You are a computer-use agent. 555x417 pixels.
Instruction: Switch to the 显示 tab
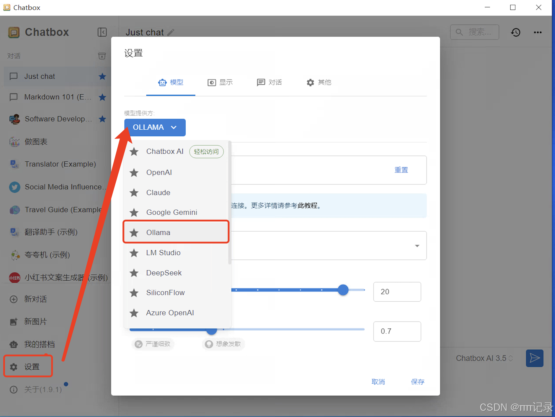pos(220,83)
